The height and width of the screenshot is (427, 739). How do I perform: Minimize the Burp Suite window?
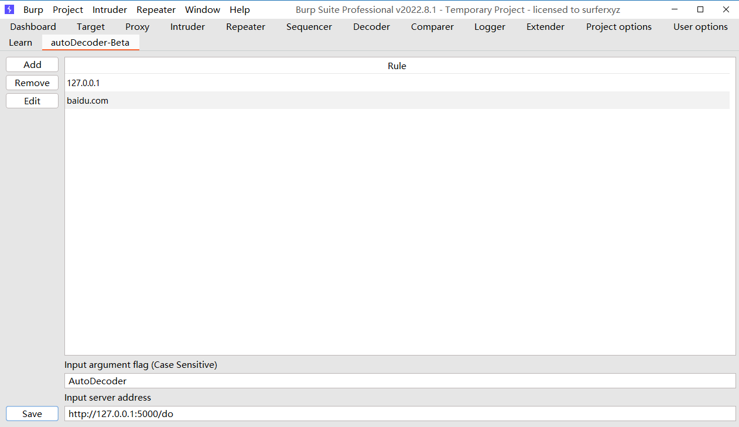[675, 9]
